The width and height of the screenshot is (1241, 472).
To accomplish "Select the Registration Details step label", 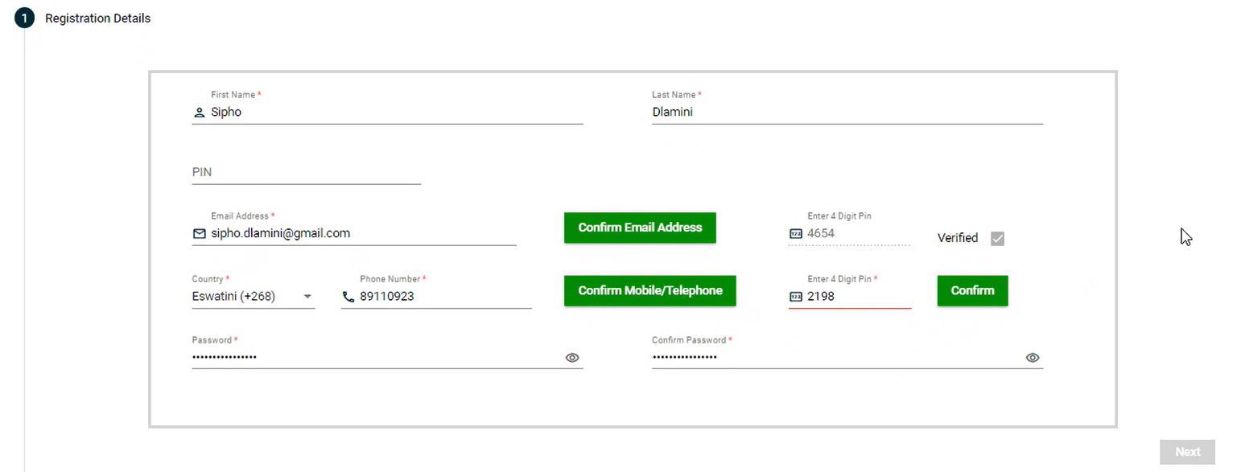I will point(97,18).
